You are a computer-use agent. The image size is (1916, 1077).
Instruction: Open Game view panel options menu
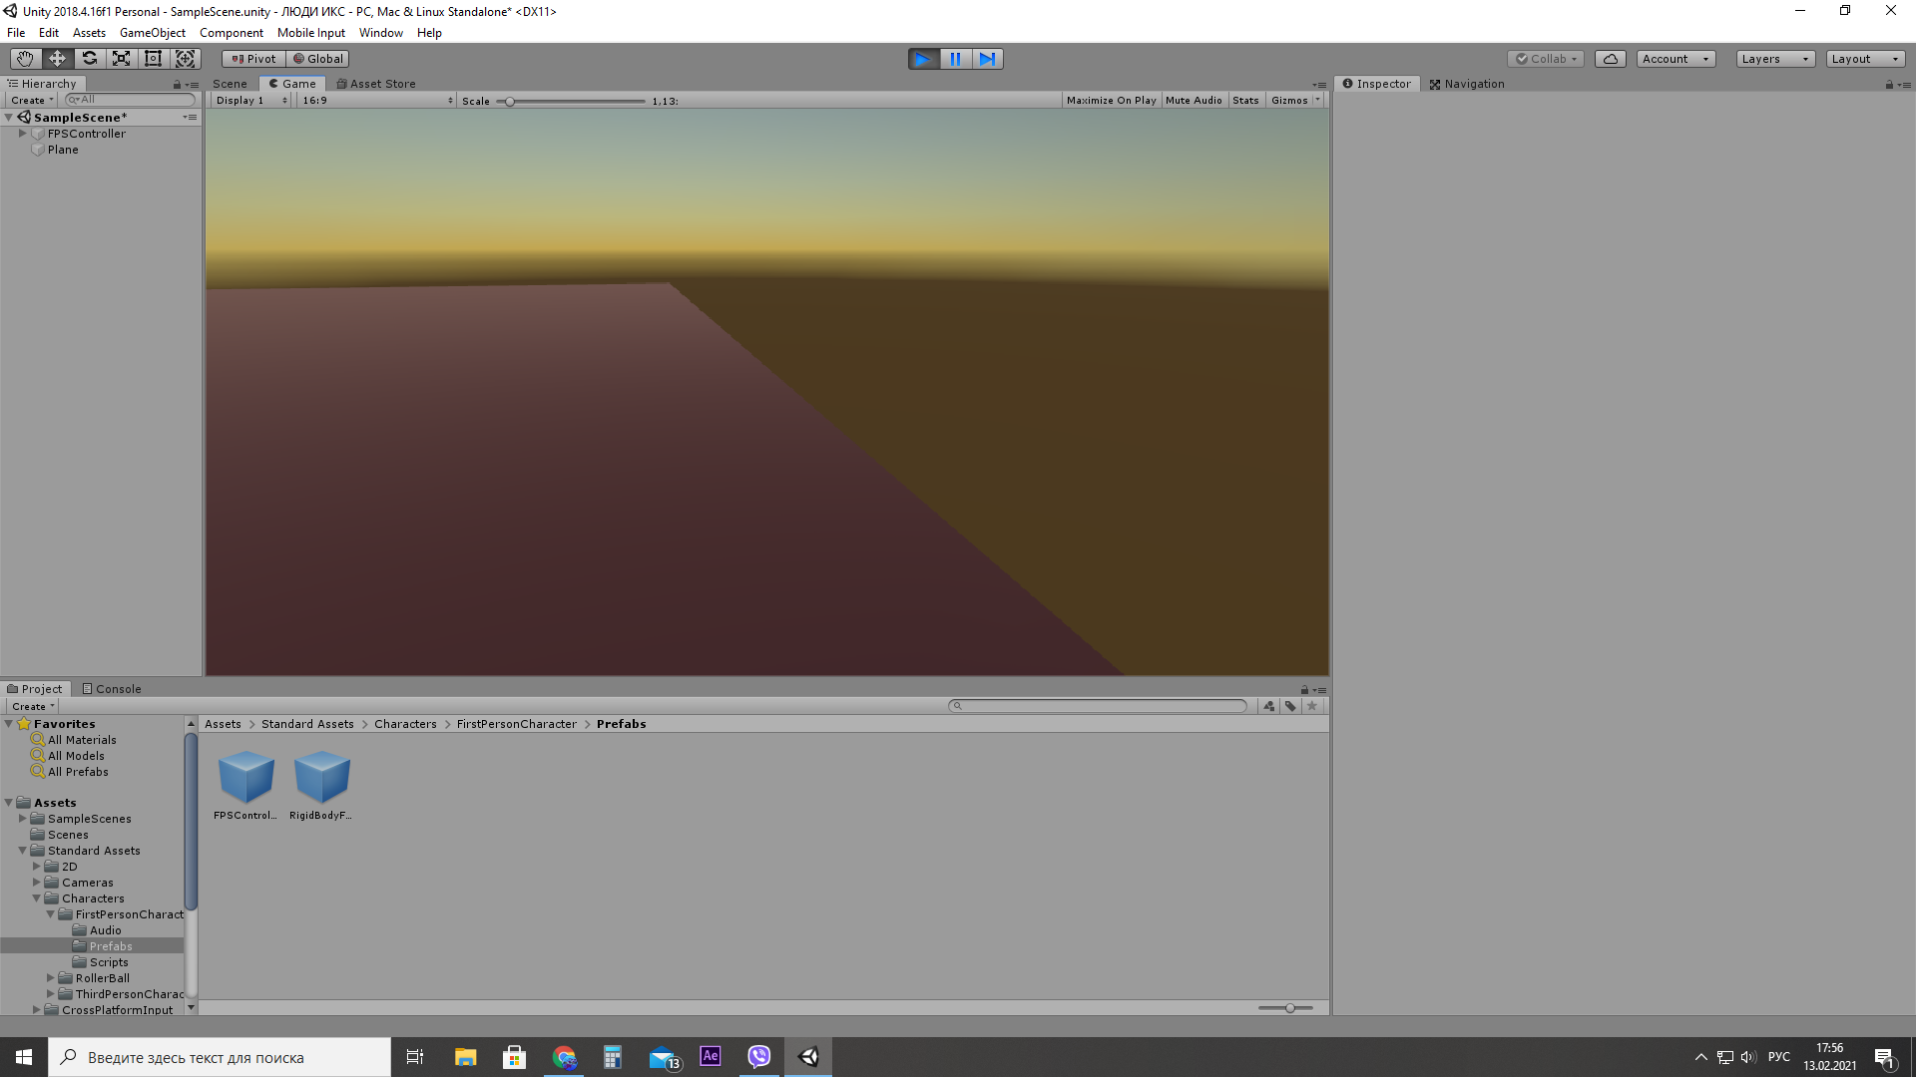pyautogui.click(x=1319, y=85)
